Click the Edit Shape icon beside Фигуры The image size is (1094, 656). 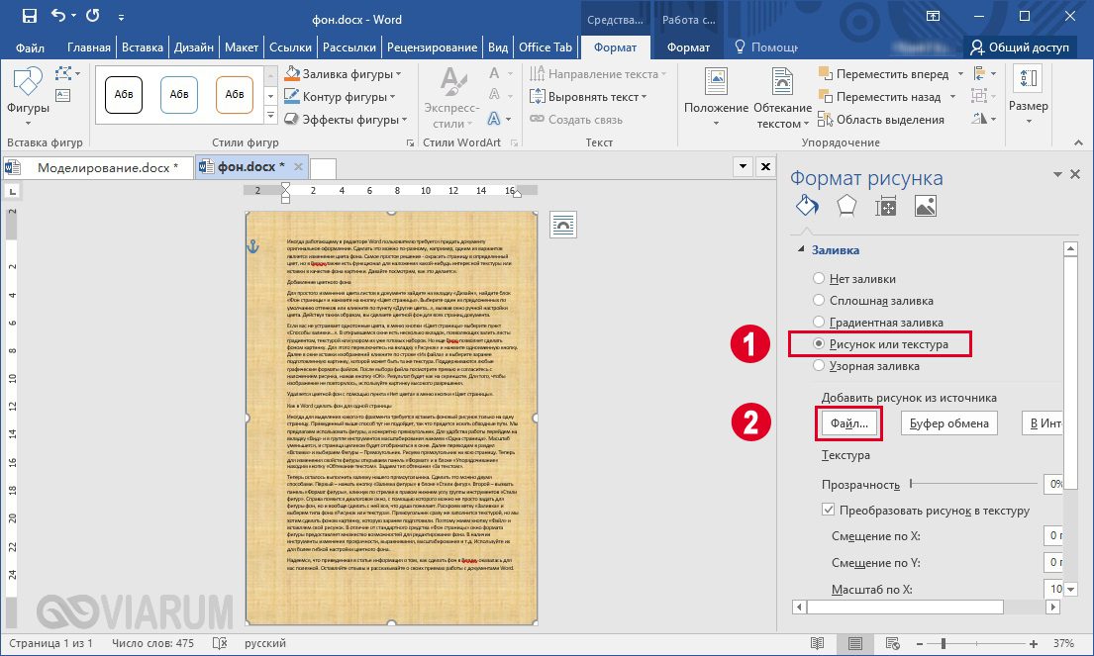(65, 73)
